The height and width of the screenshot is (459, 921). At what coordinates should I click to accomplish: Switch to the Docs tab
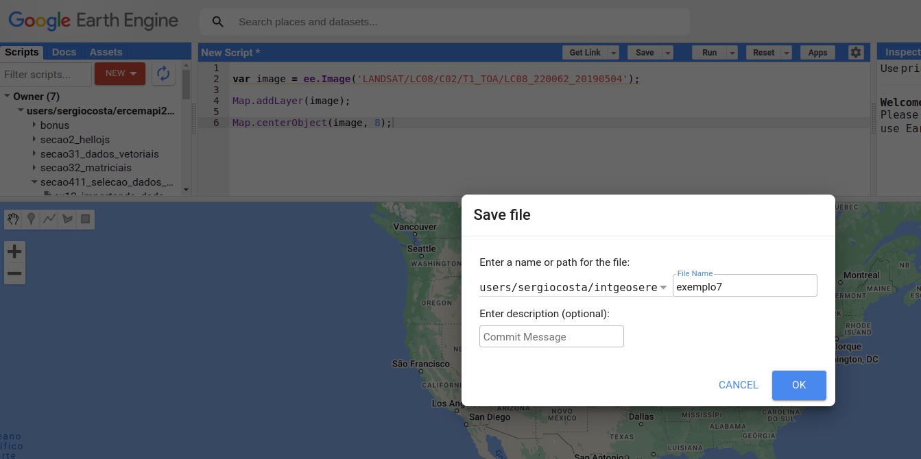[64, 52]
